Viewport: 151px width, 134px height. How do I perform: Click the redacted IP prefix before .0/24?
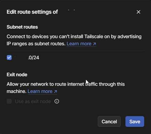point(21,57)
